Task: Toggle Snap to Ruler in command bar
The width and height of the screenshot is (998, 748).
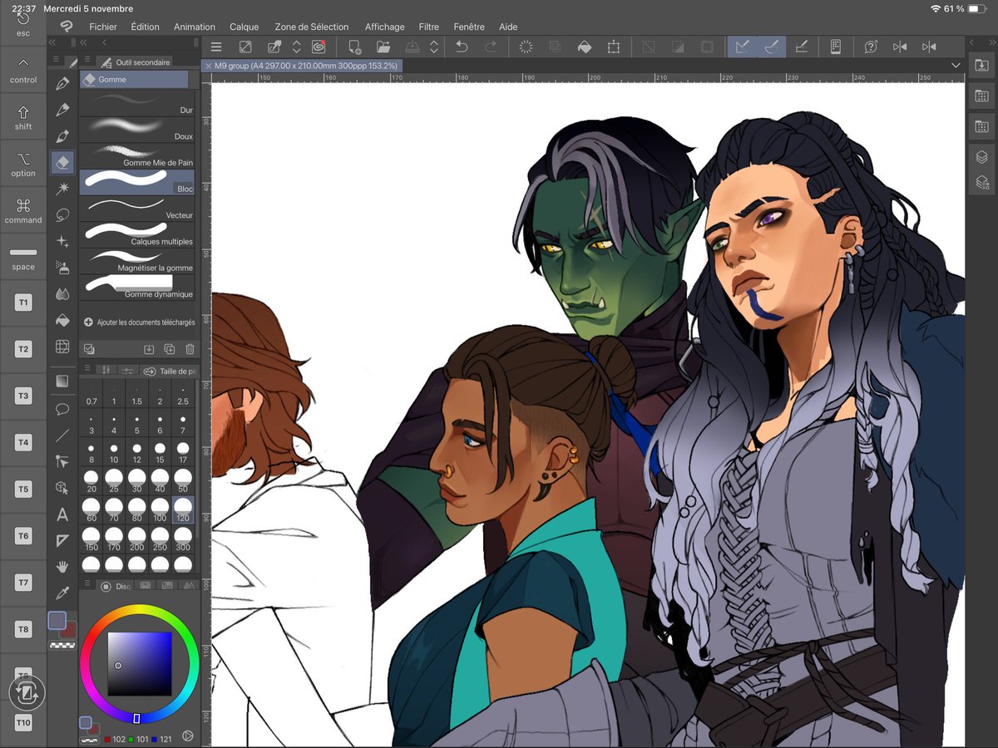Action: (743, 47)
